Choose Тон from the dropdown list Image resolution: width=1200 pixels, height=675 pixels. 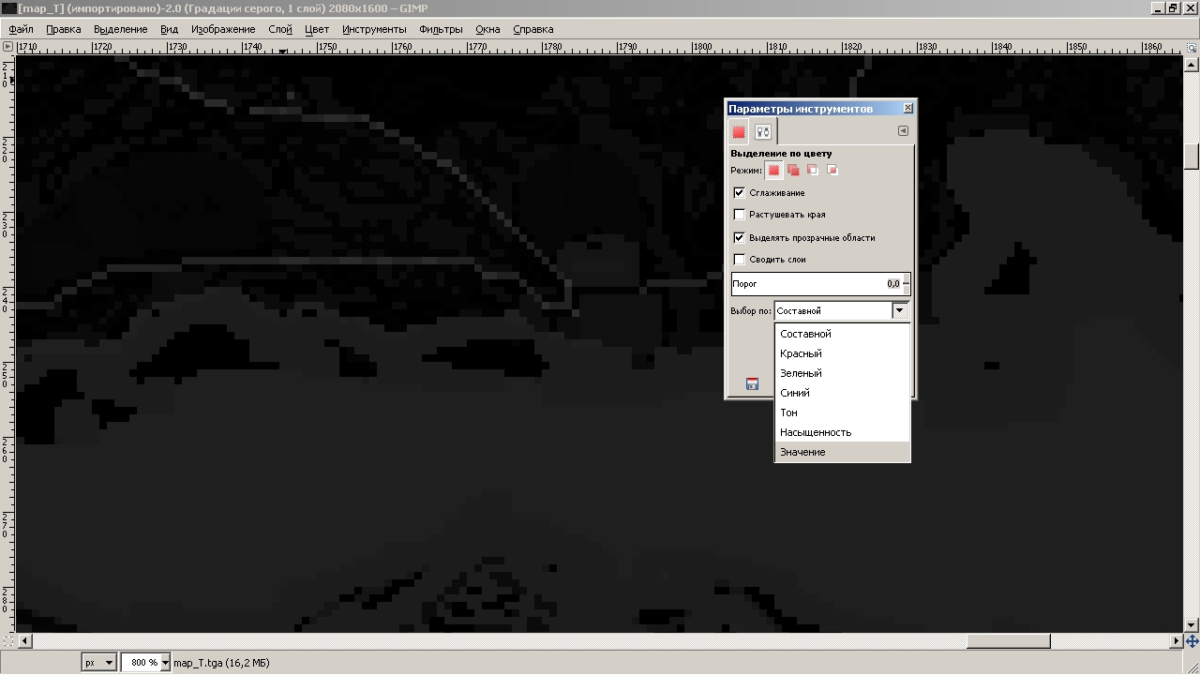click(842, 412)
